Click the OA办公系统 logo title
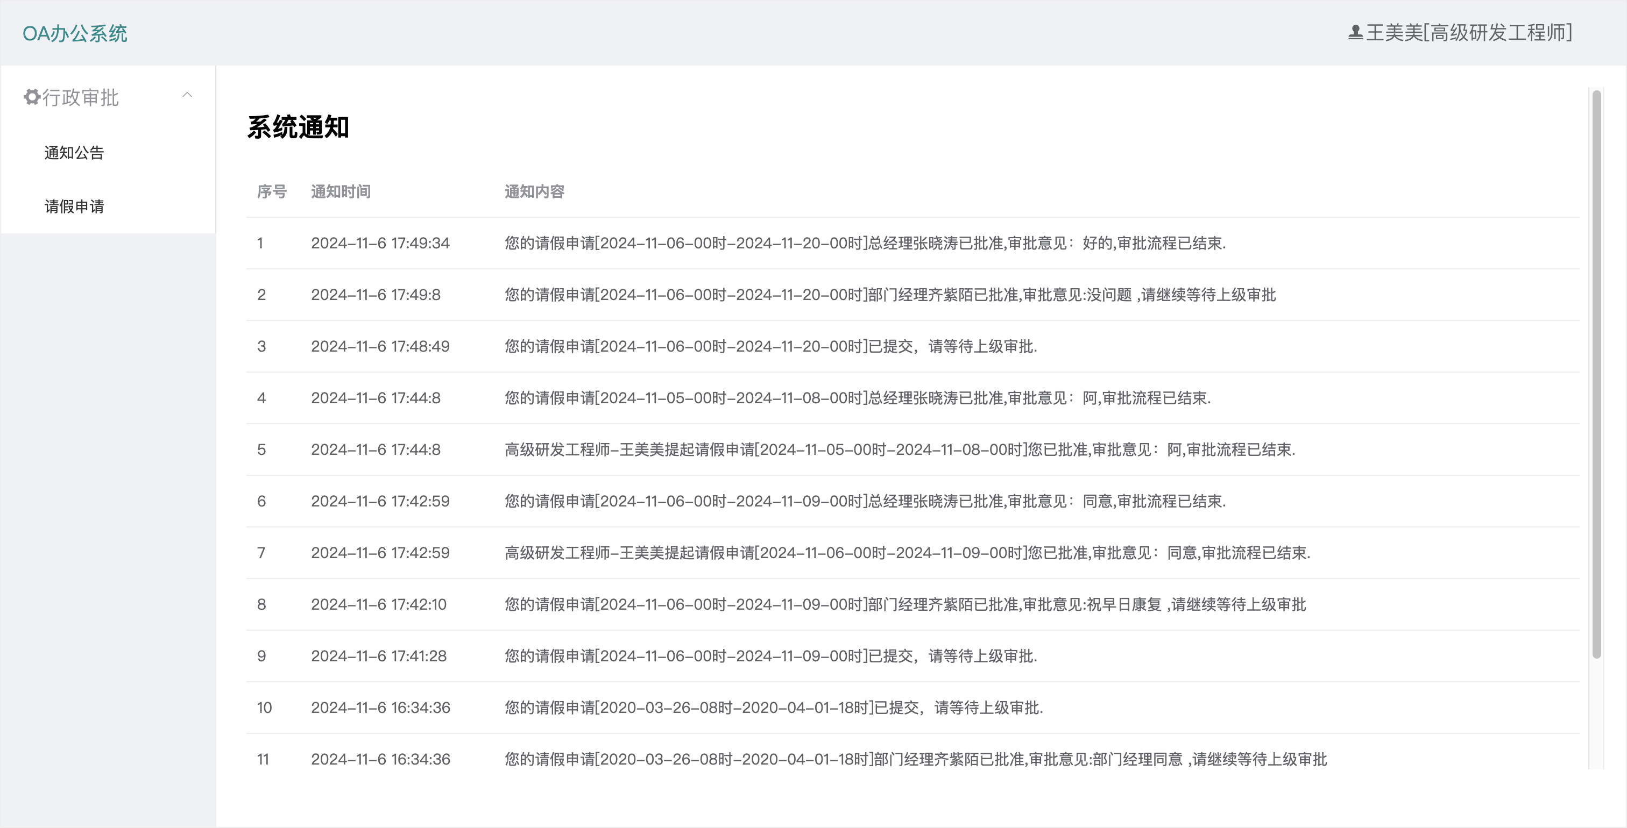The width and height of the screenshot is (1627, 828). tap(75, 33)
